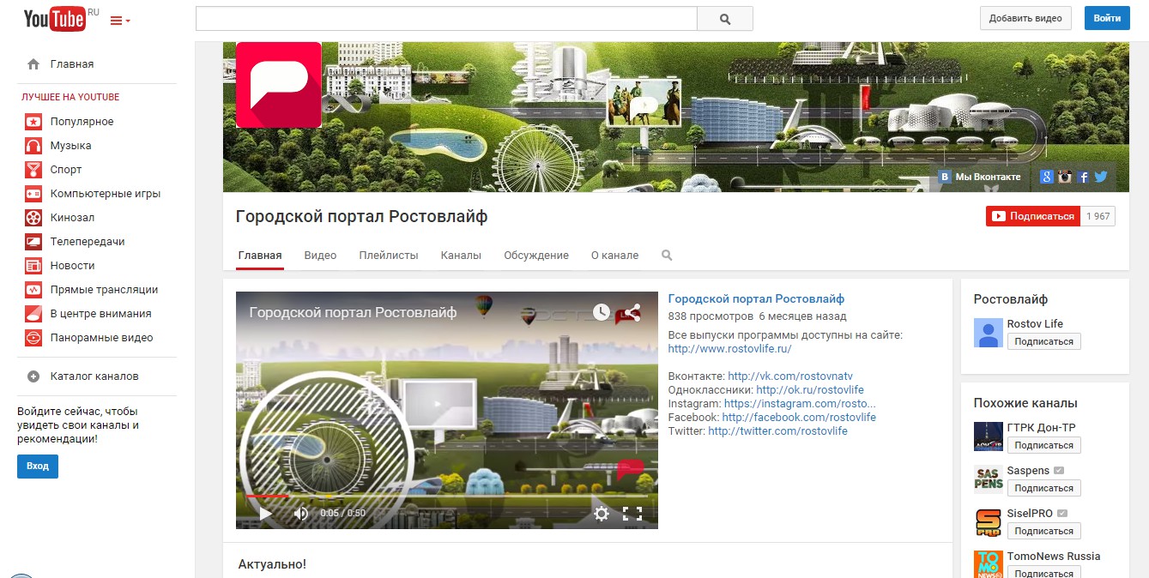Screen dimensions: 1149x578
Task: Open the vk.com/rostovnatv link
Action: pos(790,376)
